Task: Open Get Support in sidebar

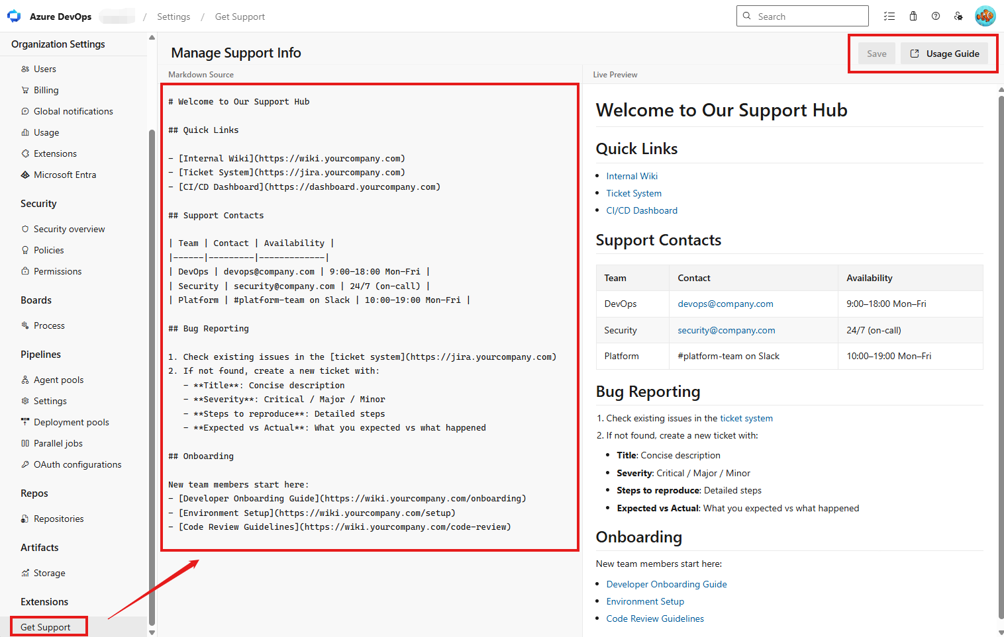Action: click(45, 627)
